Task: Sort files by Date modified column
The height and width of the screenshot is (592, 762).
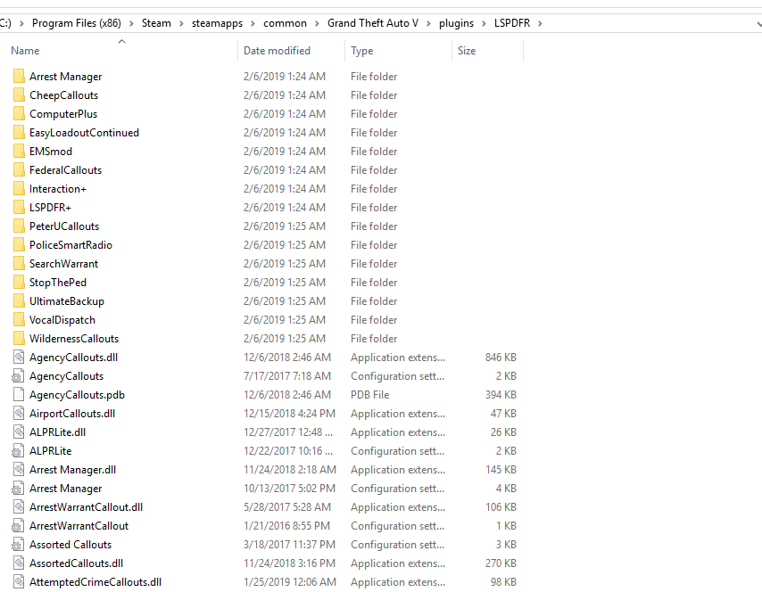Action: [277, 51]
